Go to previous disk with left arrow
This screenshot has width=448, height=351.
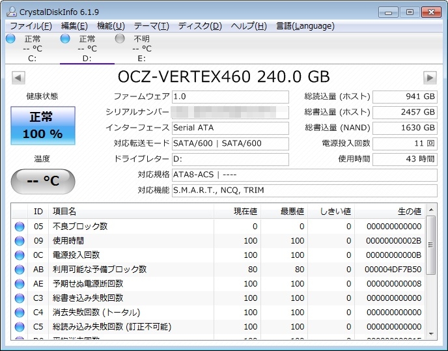(x=18, y=78)
